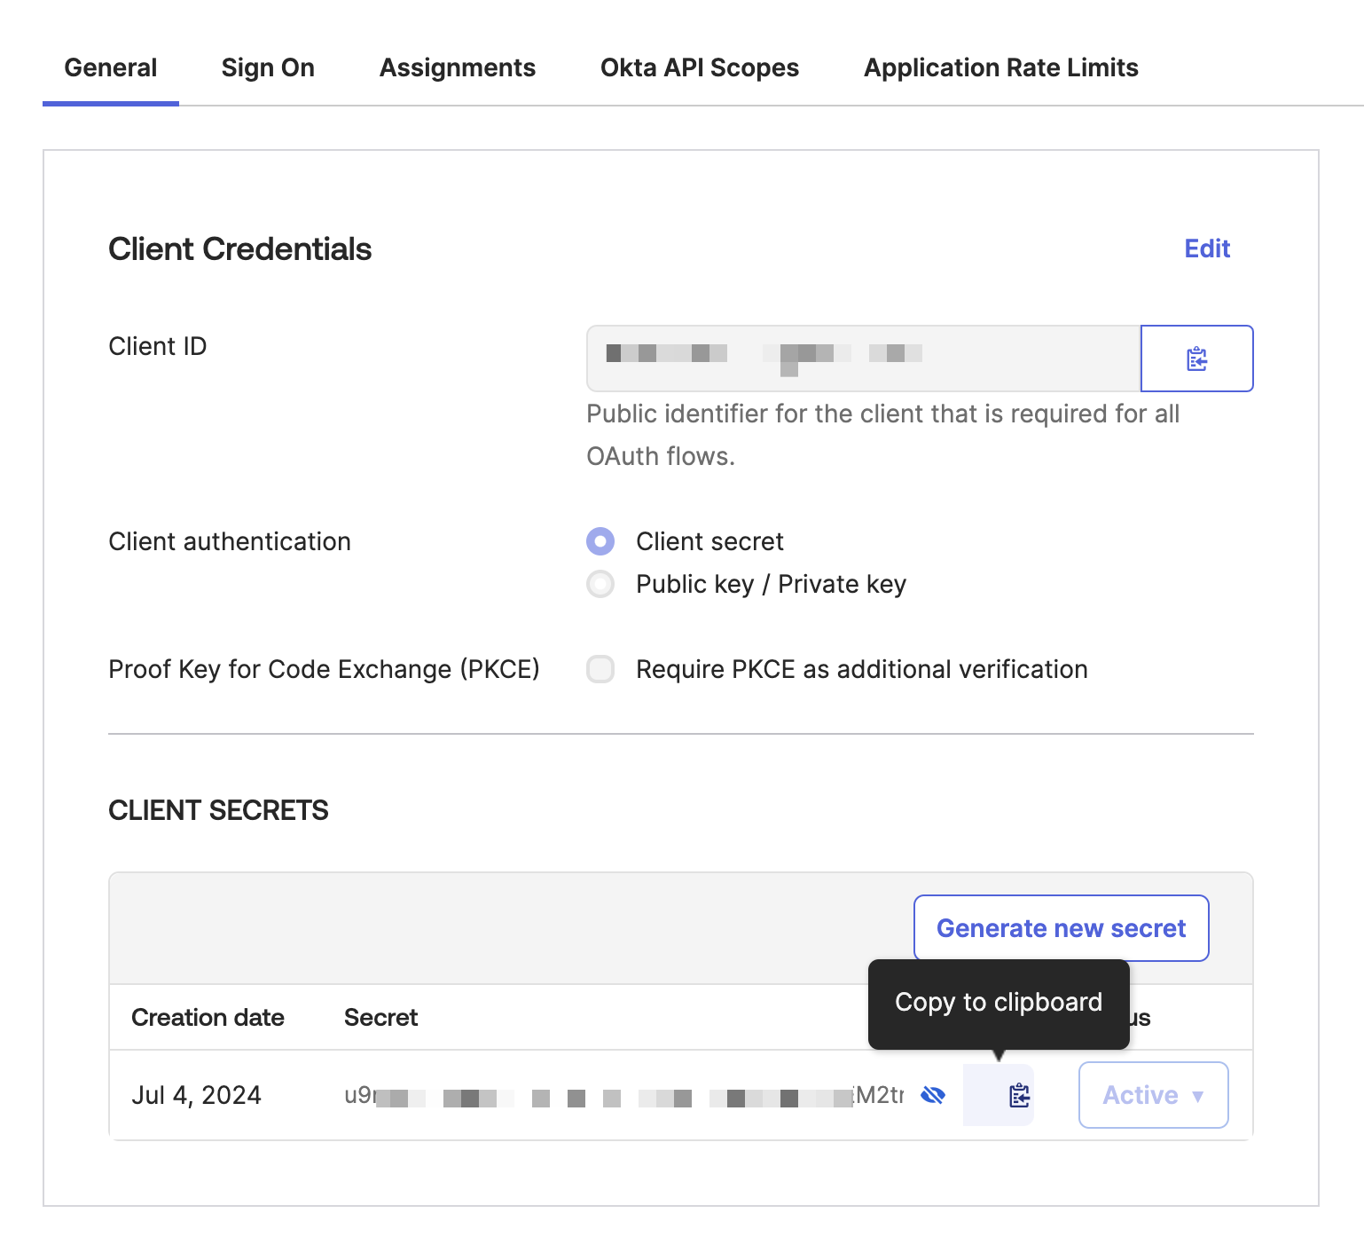Click the CLIENT SECRETS section header
This screenshot has height=1237, width=1364.
point(218,810)
